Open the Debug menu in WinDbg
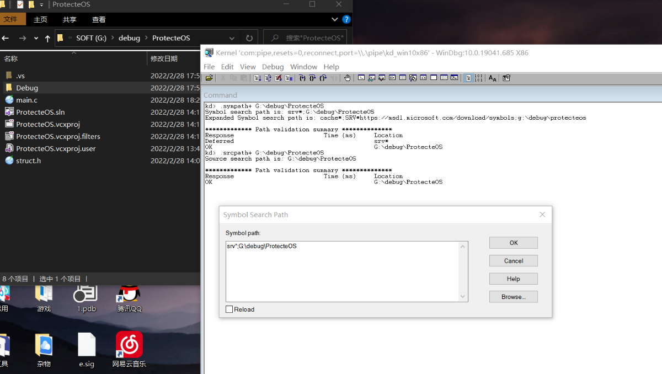 click(x=273, y=67)
